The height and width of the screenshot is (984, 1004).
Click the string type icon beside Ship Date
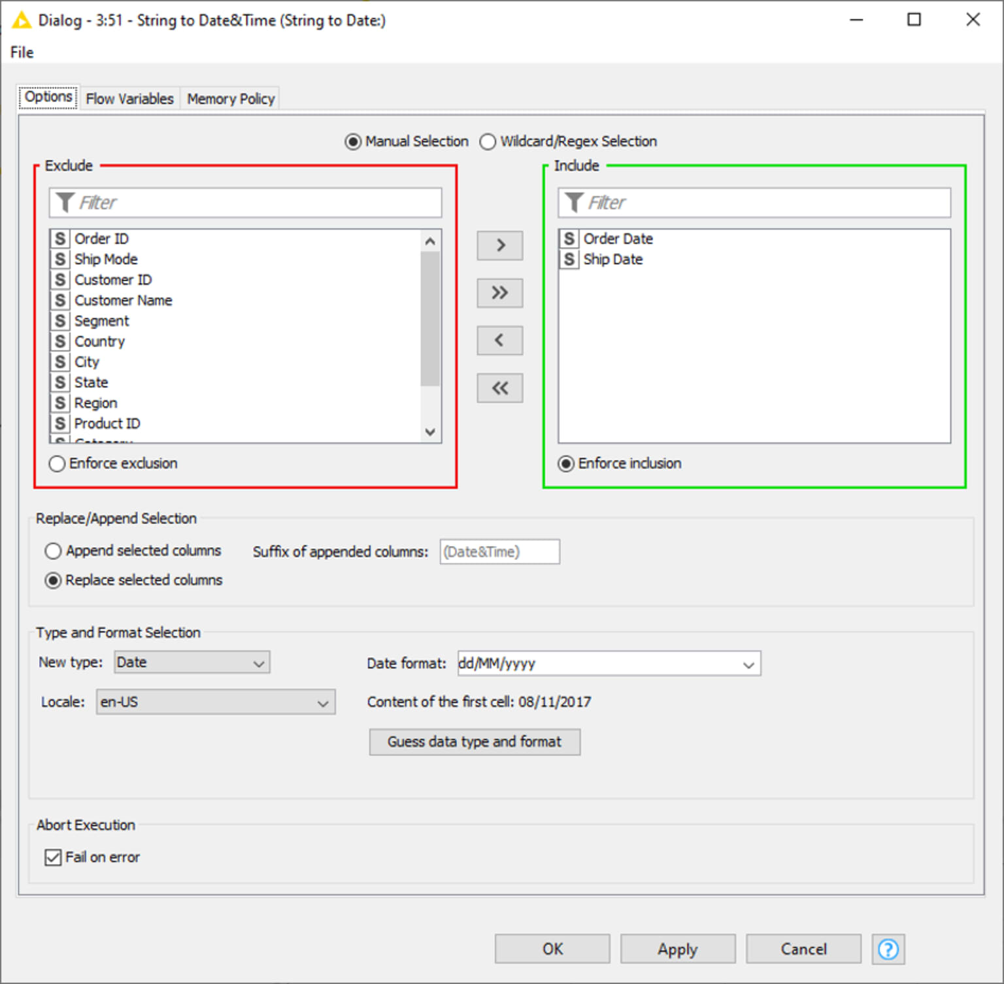(x=569, y=260)
